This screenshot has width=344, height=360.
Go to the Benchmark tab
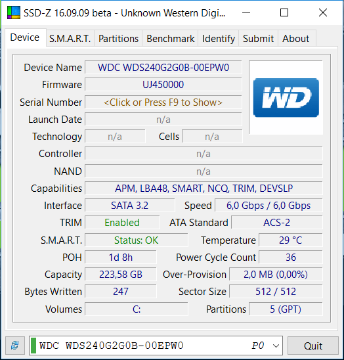pyautogui.click(x=171, y=39)
